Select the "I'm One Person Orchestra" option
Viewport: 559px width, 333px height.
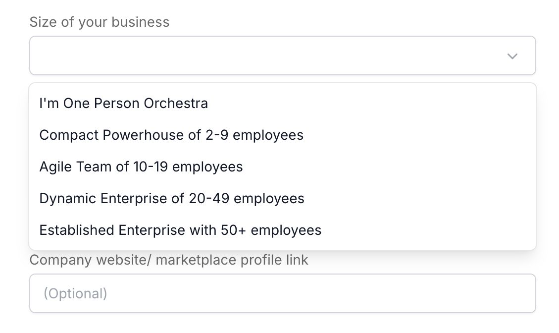tap(124, 103)
